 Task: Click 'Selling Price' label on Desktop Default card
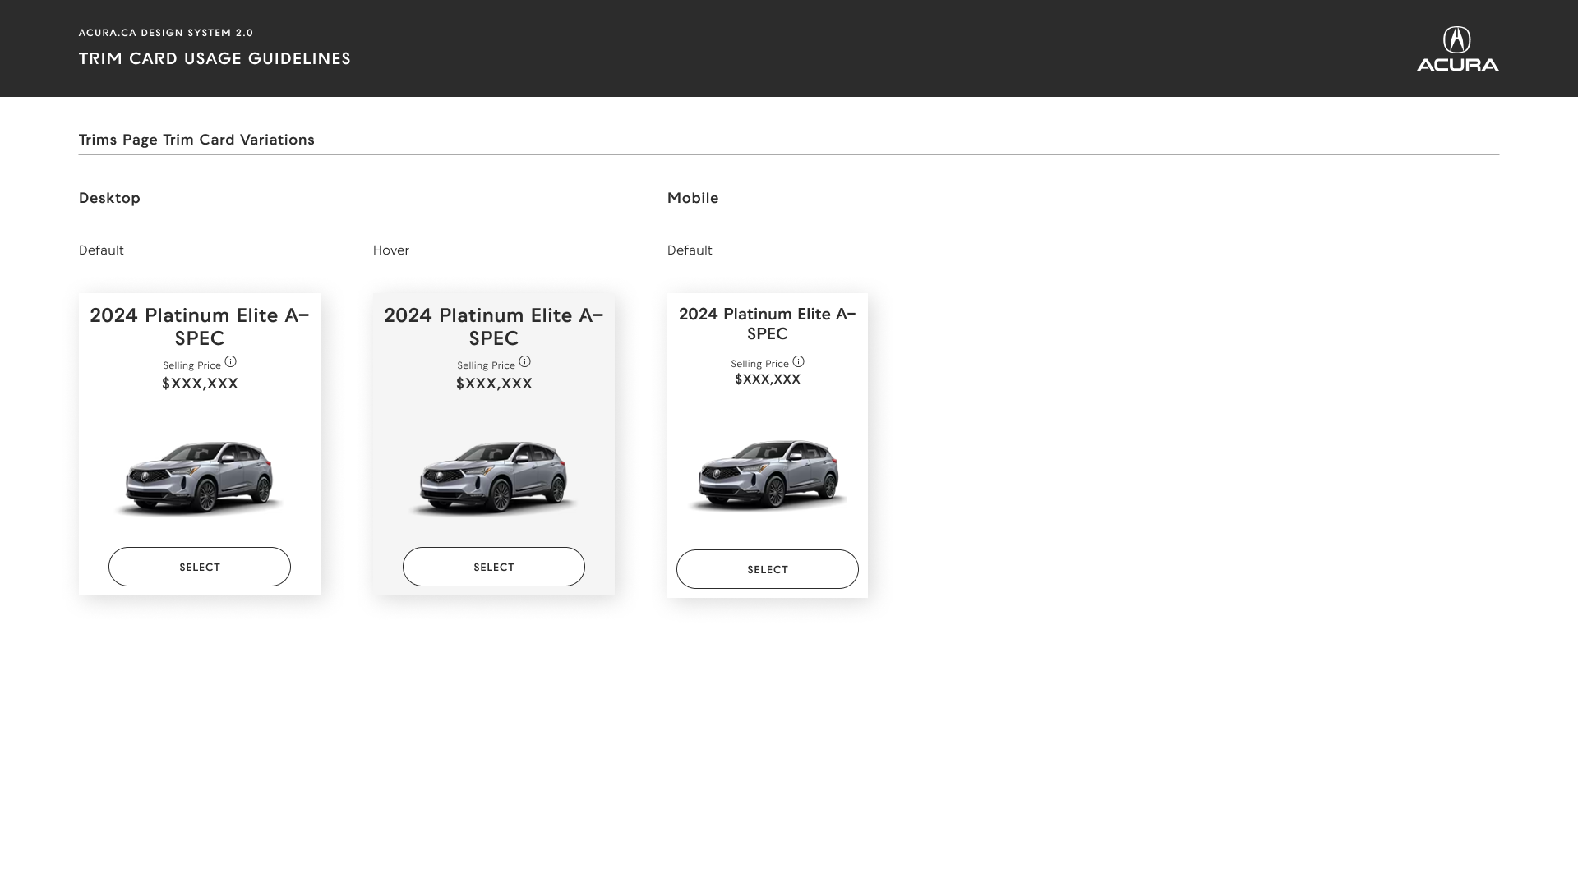pos(191,365)
